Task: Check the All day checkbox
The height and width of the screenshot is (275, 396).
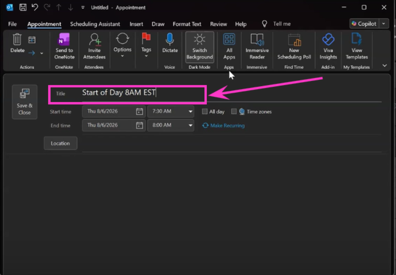Action: point(205,112)
